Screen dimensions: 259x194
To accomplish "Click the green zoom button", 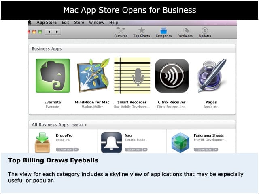I will [40, 32].
